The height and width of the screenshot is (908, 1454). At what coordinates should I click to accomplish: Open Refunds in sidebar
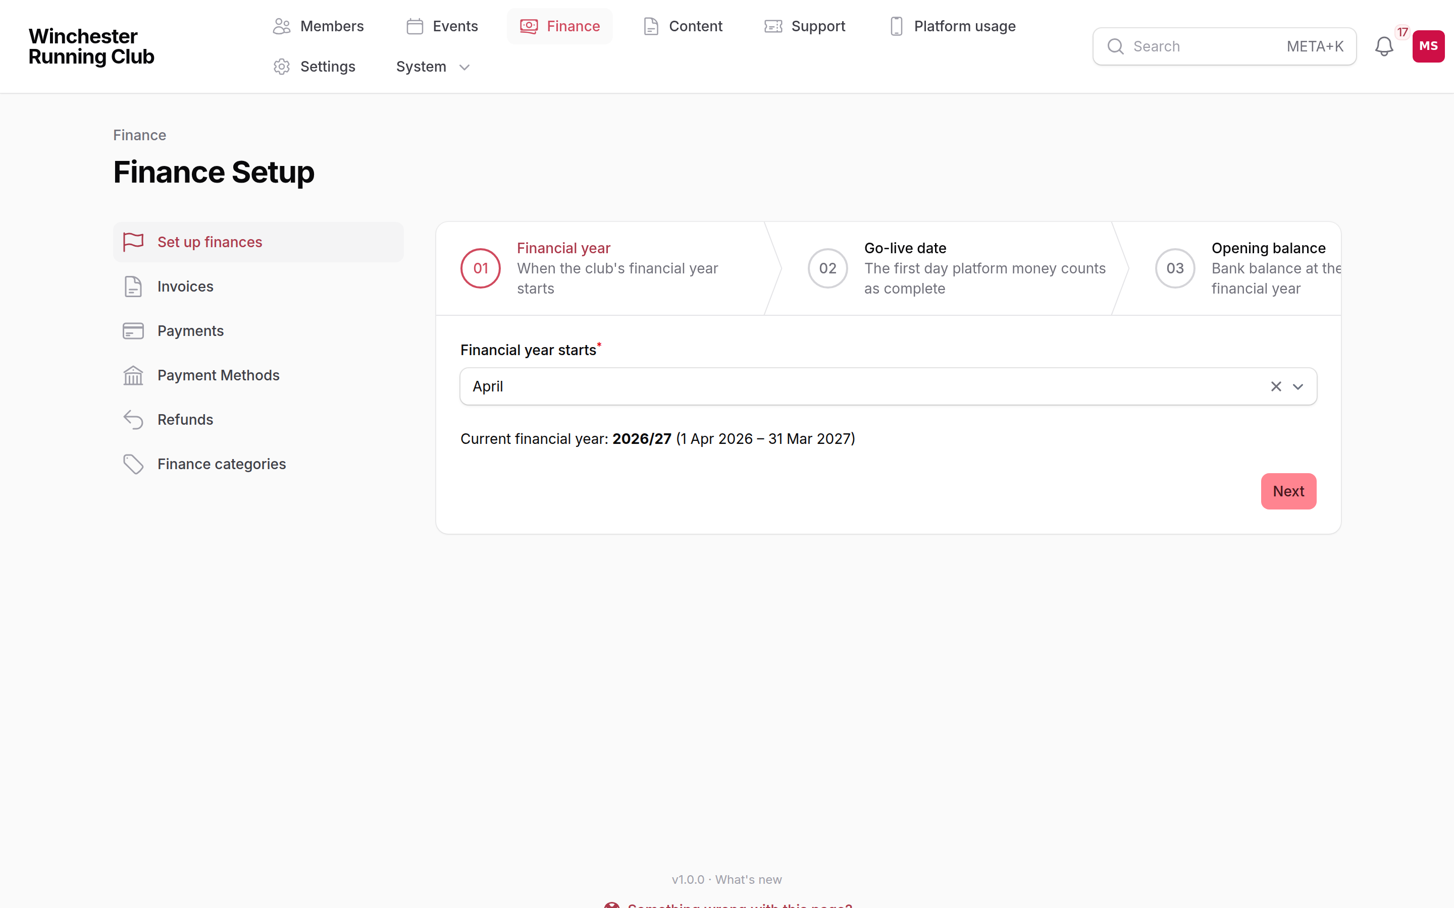click(x=258, y=420)
